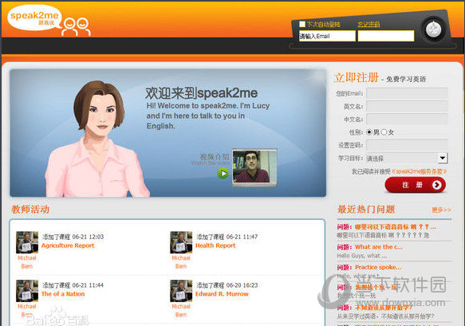Play the intro video with the green button
This screenshot has width=465, height=326.
223,173
